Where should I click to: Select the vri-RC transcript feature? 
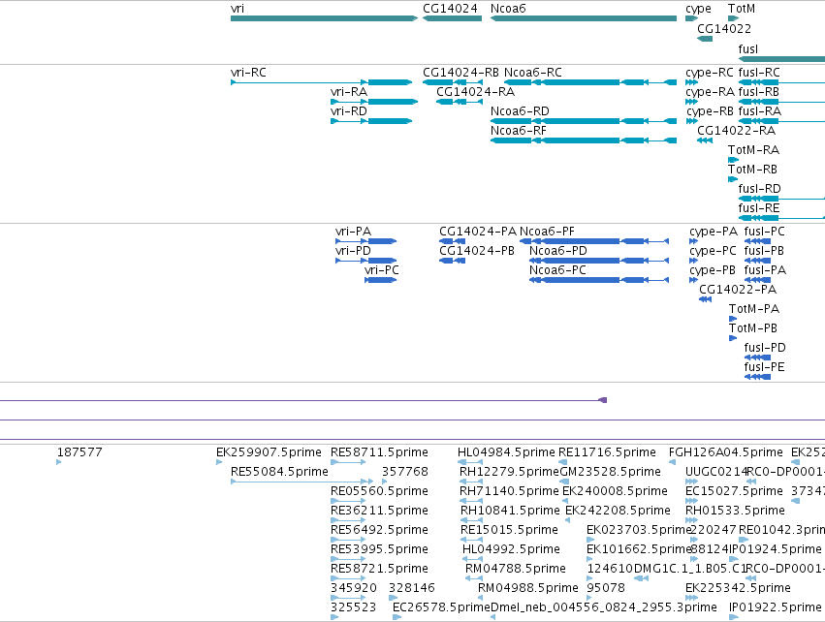point(322,82)
